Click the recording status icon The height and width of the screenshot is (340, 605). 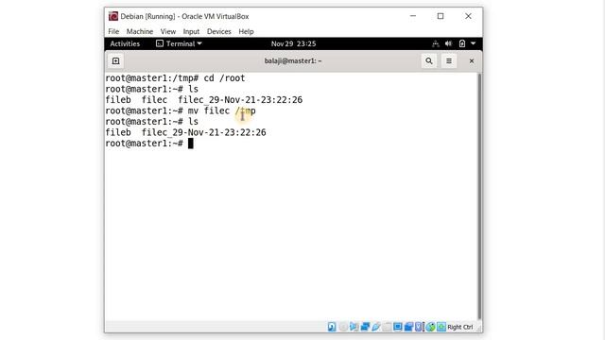coord(408,327)
